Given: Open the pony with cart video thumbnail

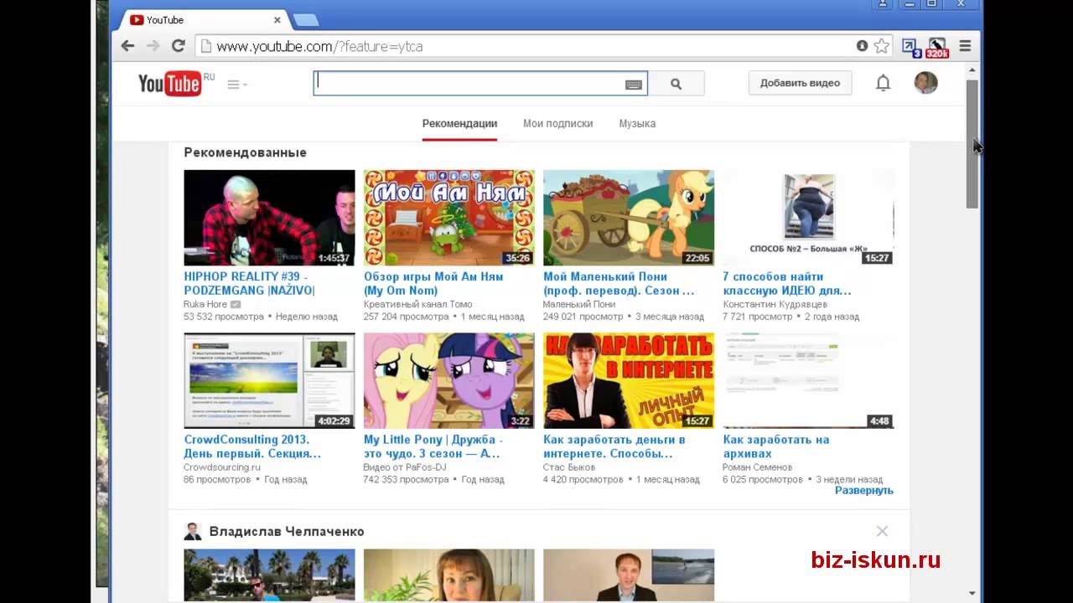Looking at the screenshot, I should pyautogui.click(x=629, y=218).
